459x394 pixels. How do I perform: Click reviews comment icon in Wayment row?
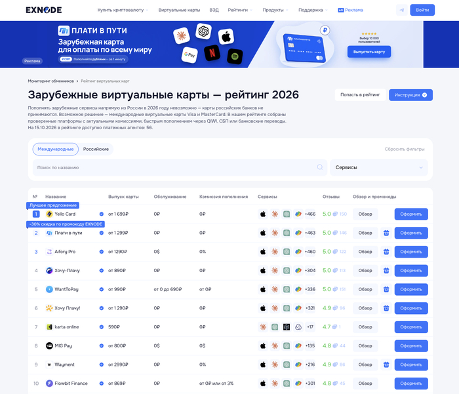(x=335, y=364)
